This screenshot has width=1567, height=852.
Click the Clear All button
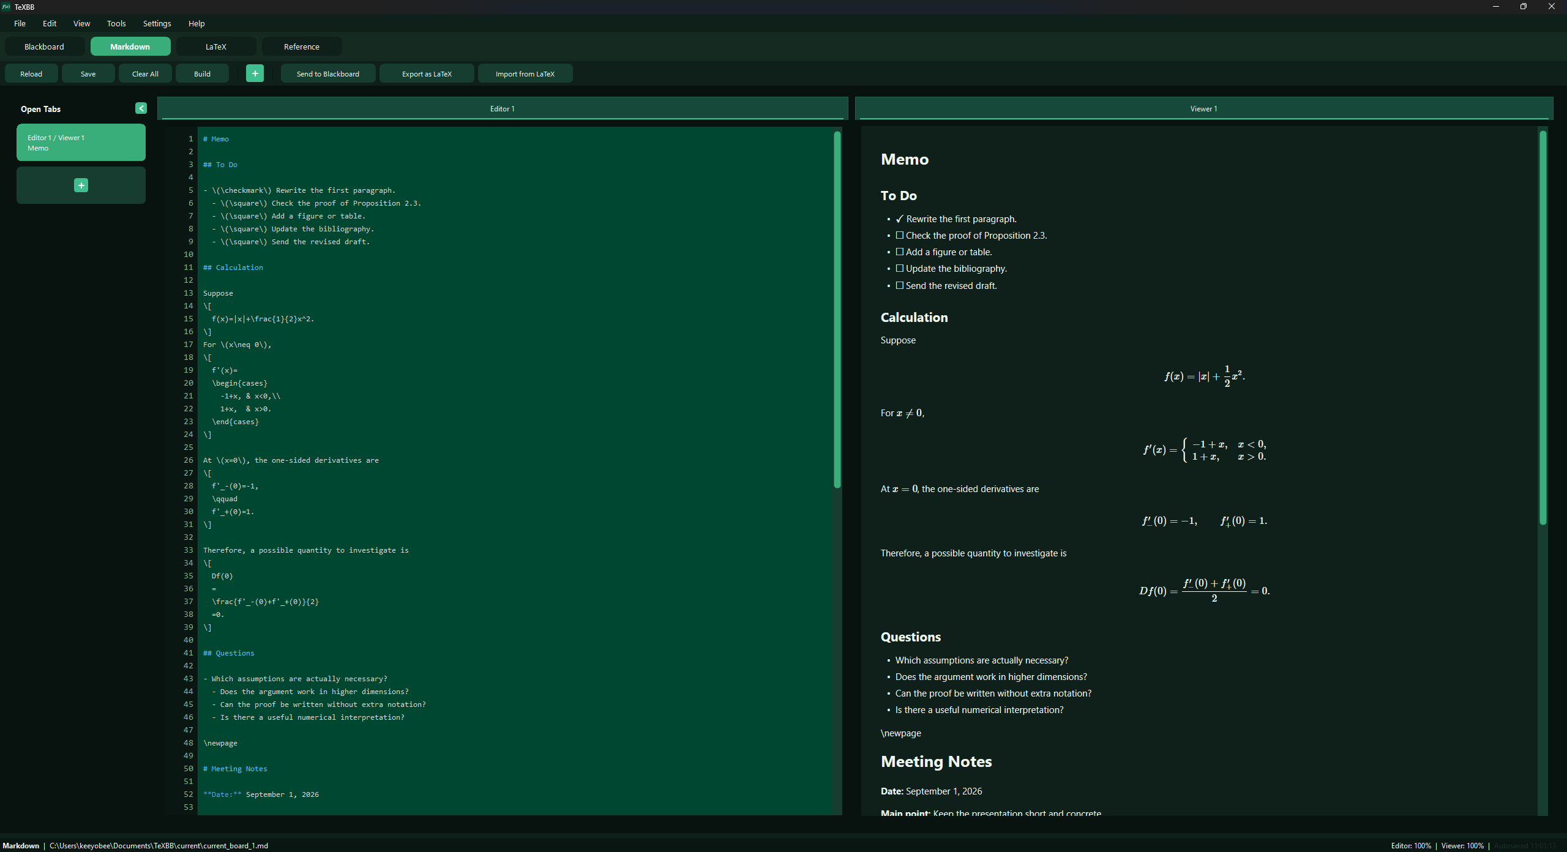[145, 73]
